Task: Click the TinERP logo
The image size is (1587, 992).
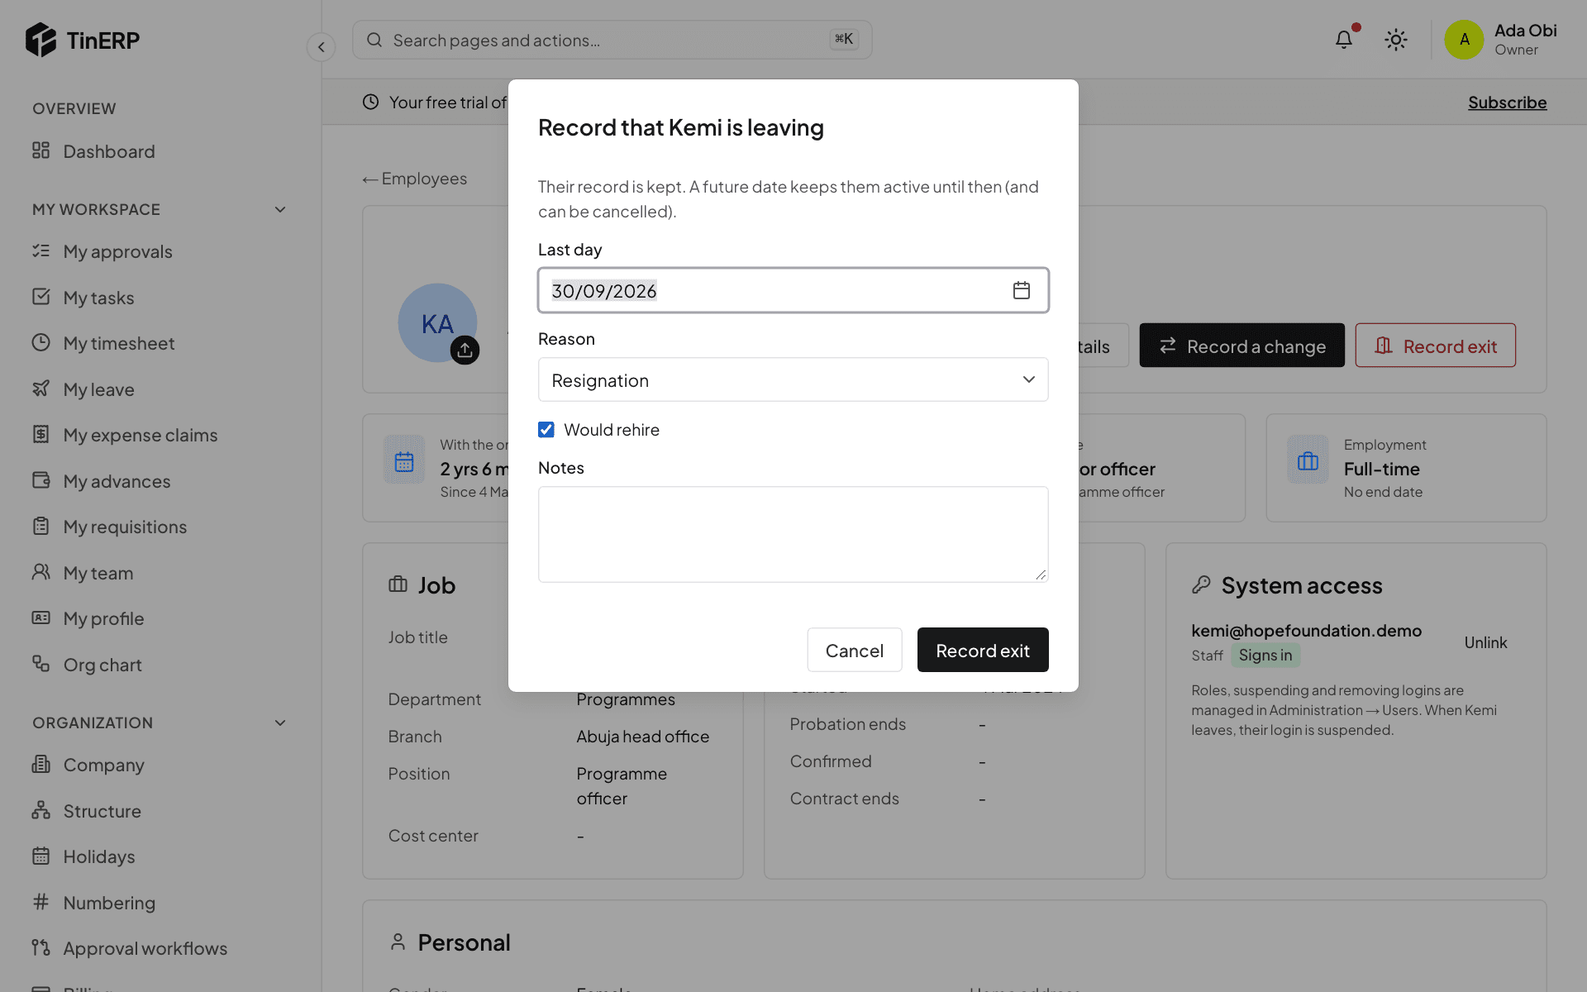Action: (x=83, y=40)
